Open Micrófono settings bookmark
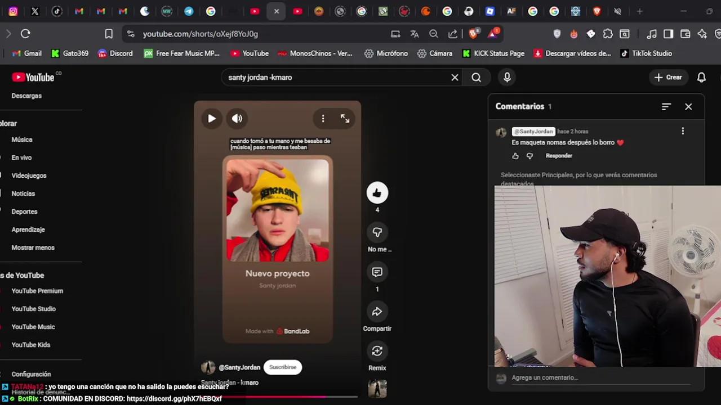Image resolution: width=721 pixels, height=405 pixels. (x=386, y=53)
